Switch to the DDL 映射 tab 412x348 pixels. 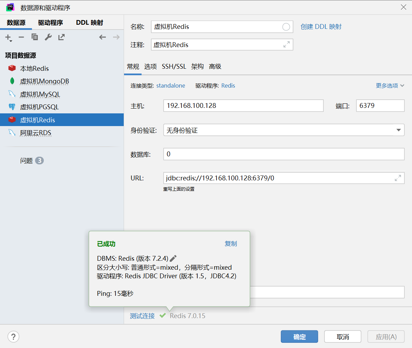(x=90, y=23)
